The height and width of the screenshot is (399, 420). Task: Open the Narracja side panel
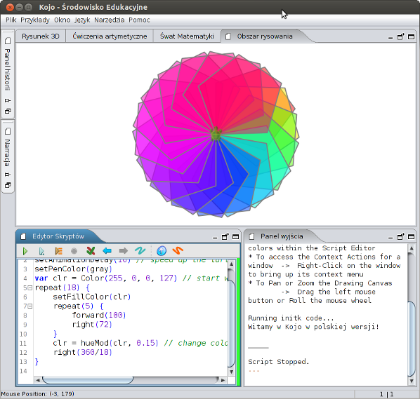tap(8, 153)
